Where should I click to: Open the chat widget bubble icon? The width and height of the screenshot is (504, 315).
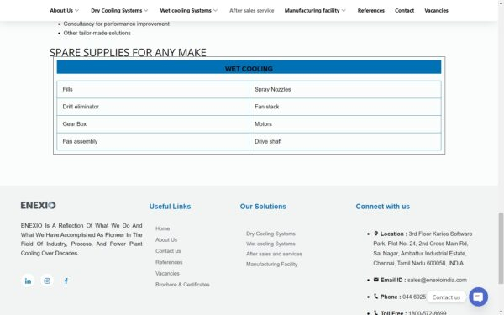pyautogui.click(x=478, y=297)
